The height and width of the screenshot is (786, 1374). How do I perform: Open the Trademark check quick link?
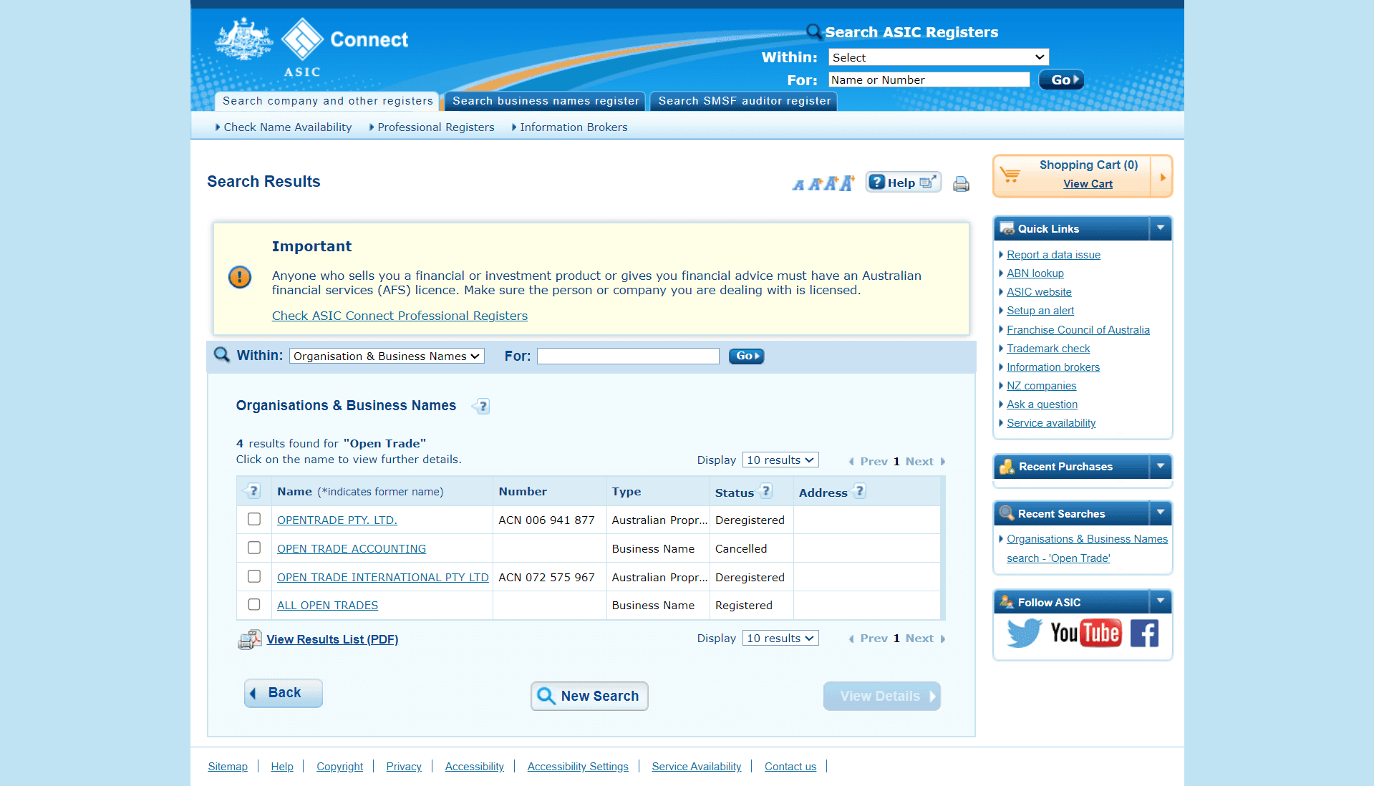tap(1048, 349)
